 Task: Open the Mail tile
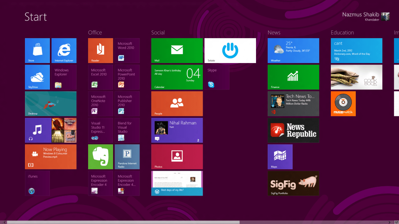click(x=177, y=51)
